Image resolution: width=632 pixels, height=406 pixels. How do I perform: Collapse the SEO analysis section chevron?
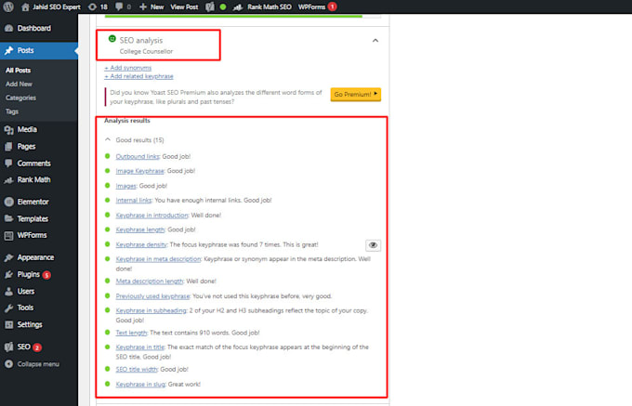(x=375, y=40)
